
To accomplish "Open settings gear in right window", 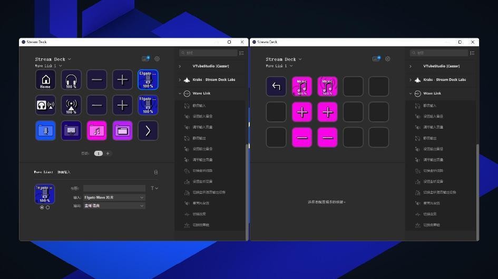I will tap(387, 59).
